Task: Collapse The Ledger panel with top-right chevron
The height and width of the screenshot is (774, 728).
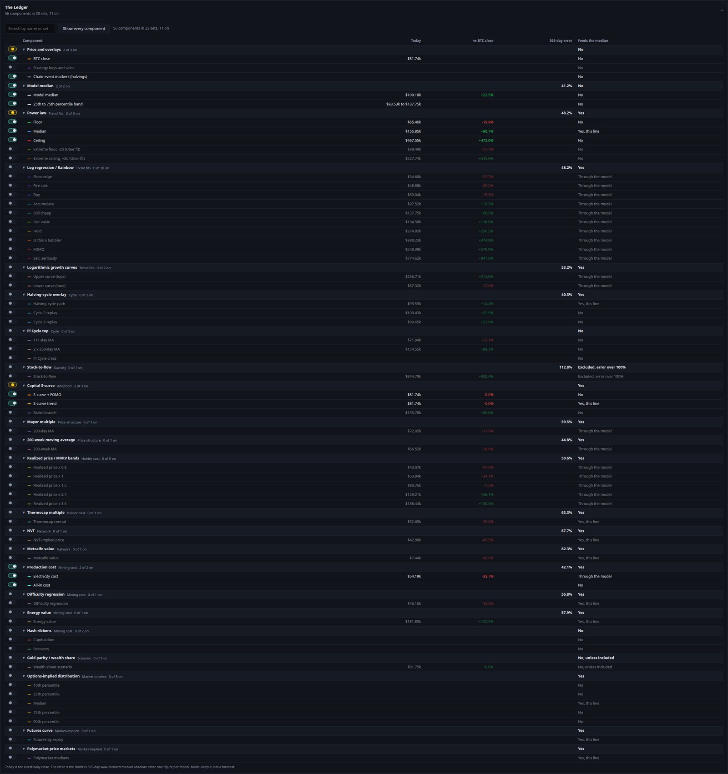Action: 722,10
